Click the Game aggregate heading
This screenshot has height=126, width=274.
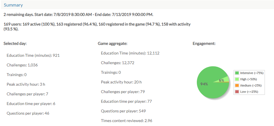(113, 44)
